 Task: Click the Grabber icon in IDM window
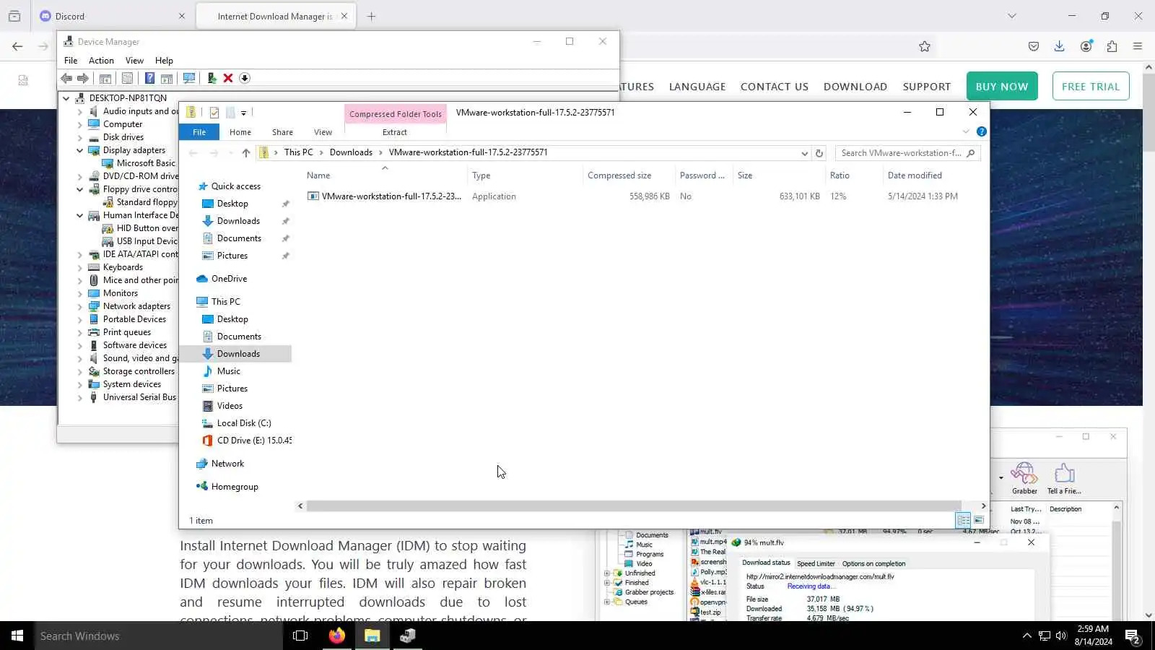(x=1024, y=478)
